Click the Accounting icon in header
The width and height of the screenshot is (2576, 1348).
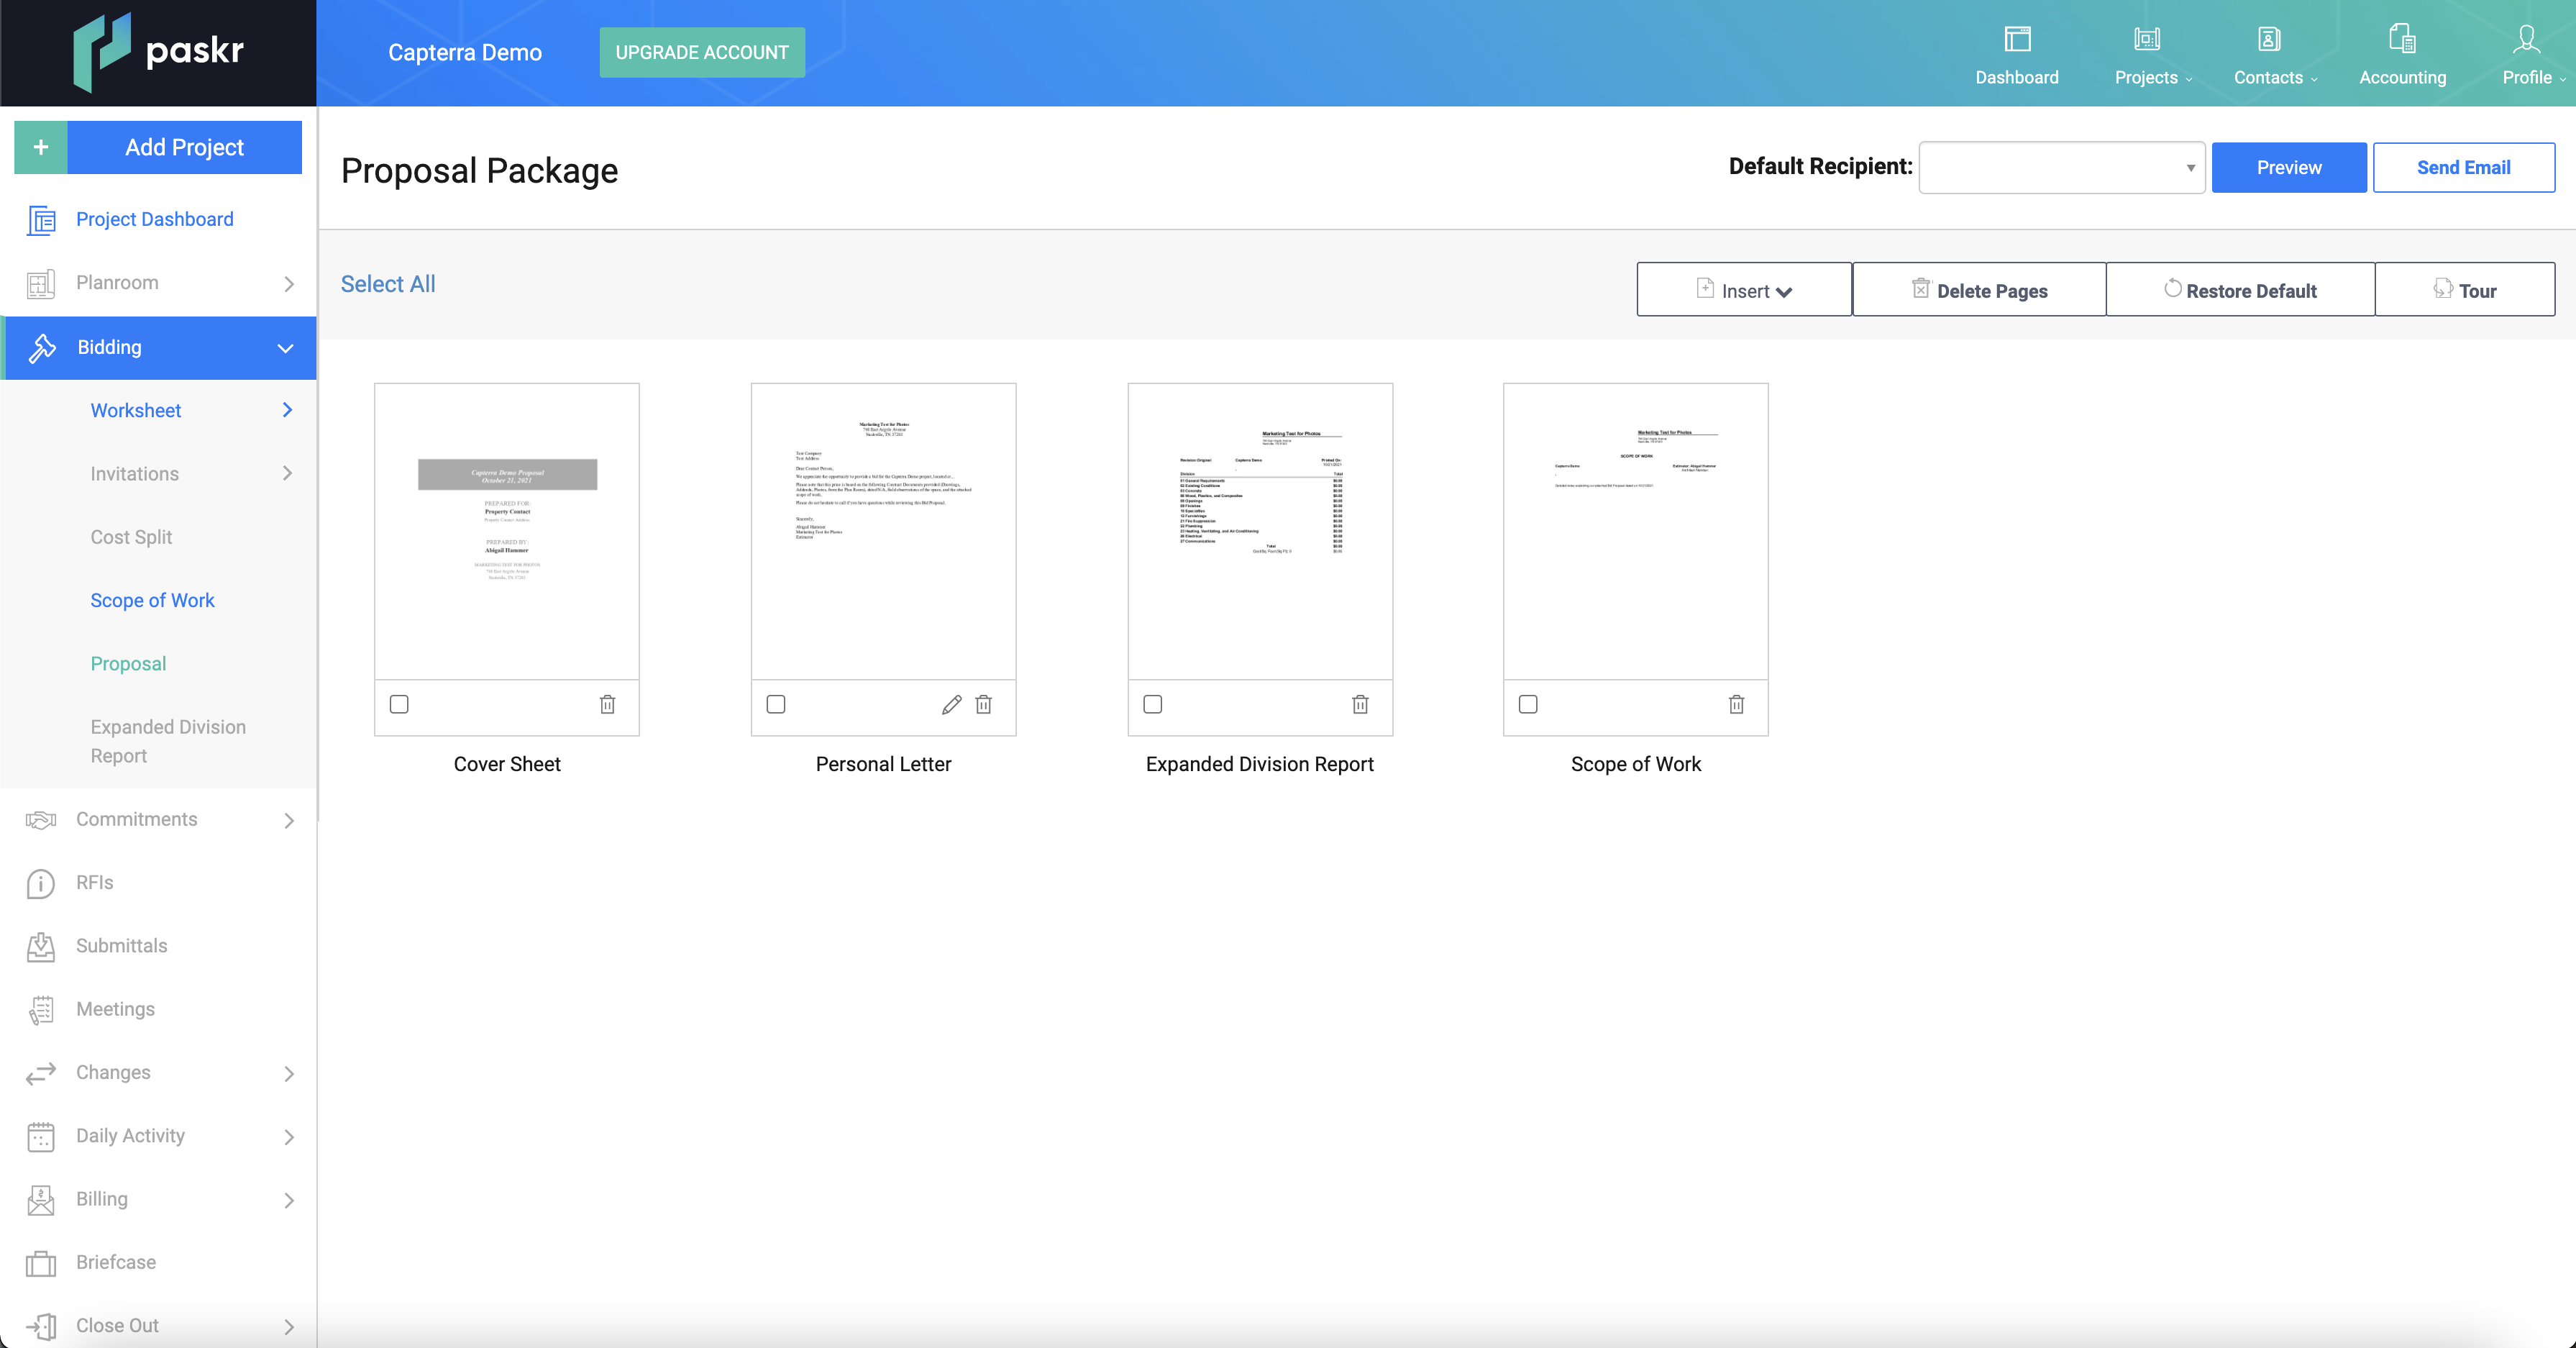(x=2401, y=40)
